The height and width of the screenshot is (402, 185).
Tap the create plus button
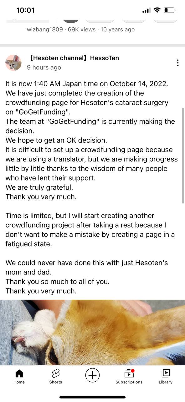pos(92,375)
